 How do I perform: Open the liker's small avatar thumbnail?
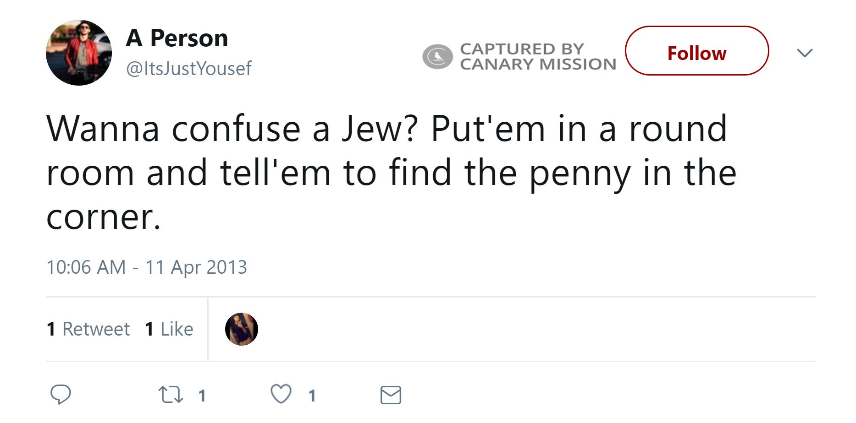point(242,329)
